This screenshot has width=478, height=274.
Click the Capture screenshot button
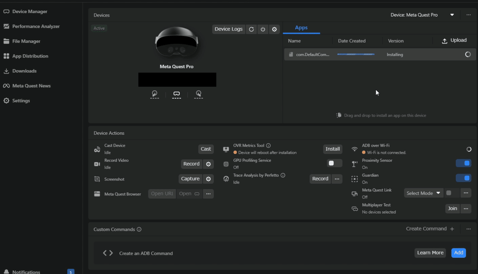tap(190, 179)
